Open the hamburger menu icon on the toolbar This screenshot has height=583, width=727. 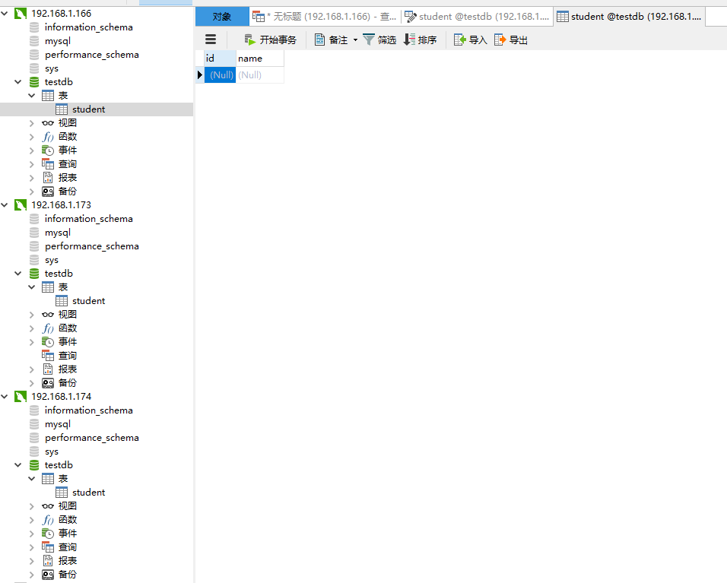pos(211,40)
